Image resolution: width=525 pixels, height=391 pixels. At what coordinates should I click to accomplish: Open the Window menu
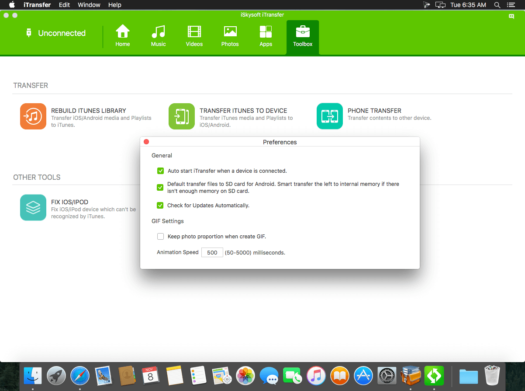click(x=89, y=5)
